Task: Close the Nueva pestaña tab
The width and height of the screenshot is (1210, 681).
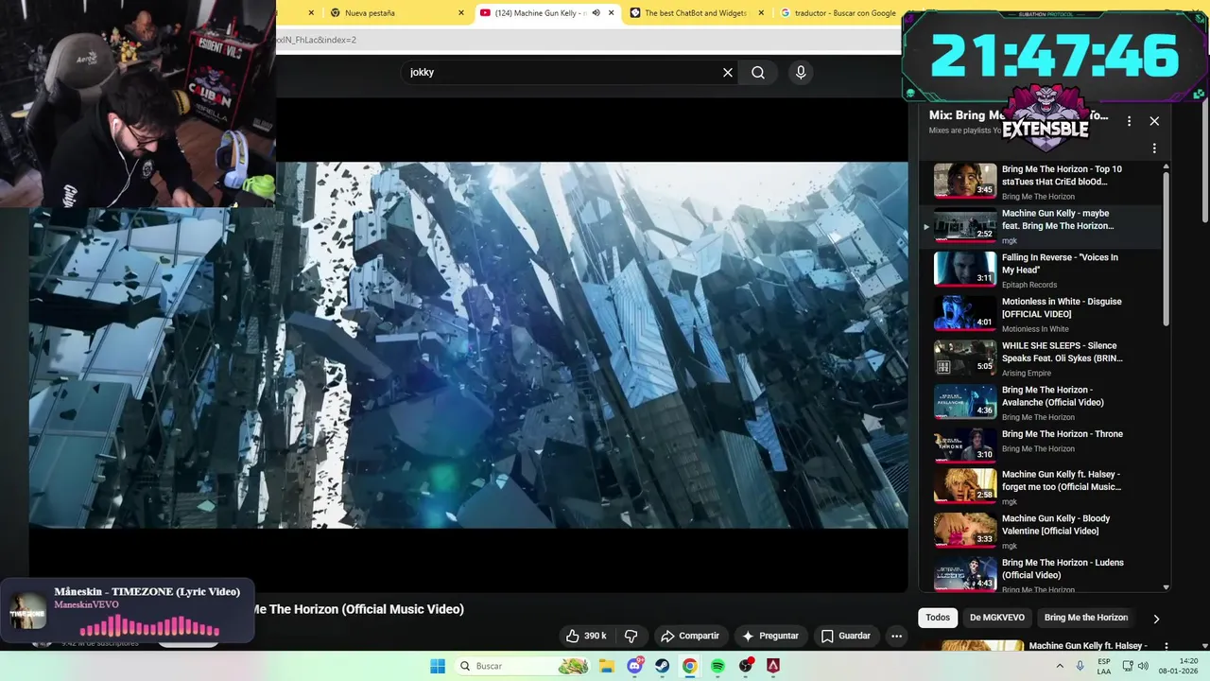Action: [x=461, y=13]
